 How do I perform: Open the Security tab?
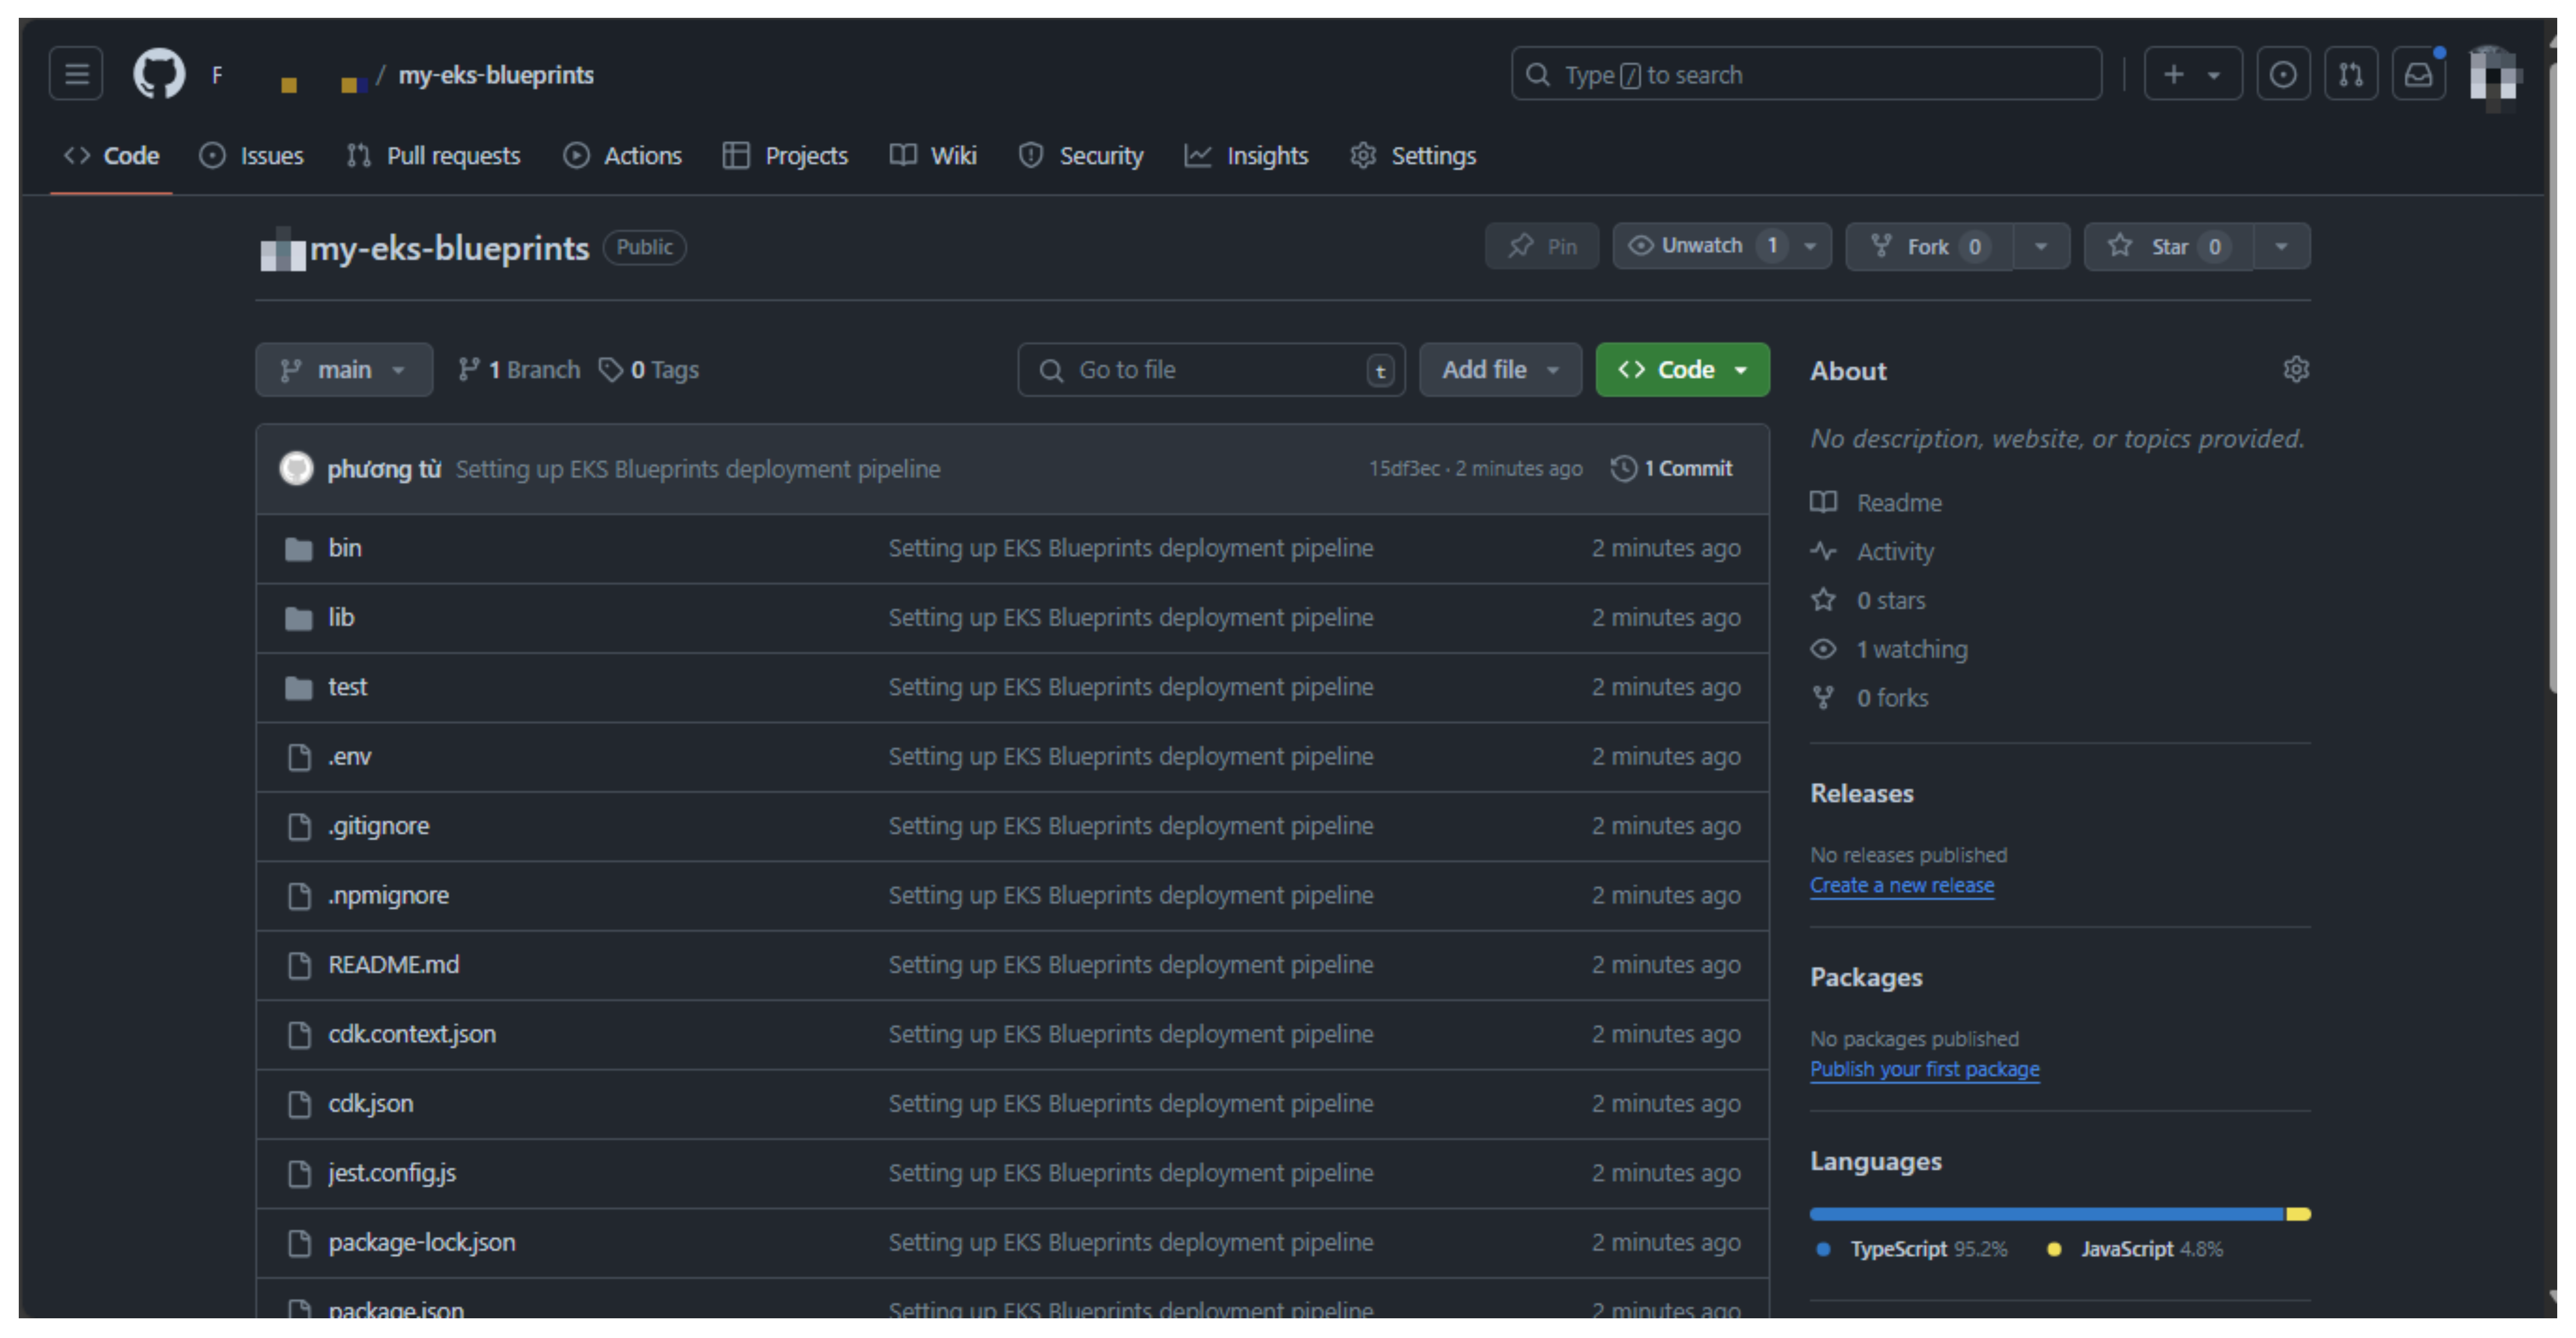(x=1081, y=156)
